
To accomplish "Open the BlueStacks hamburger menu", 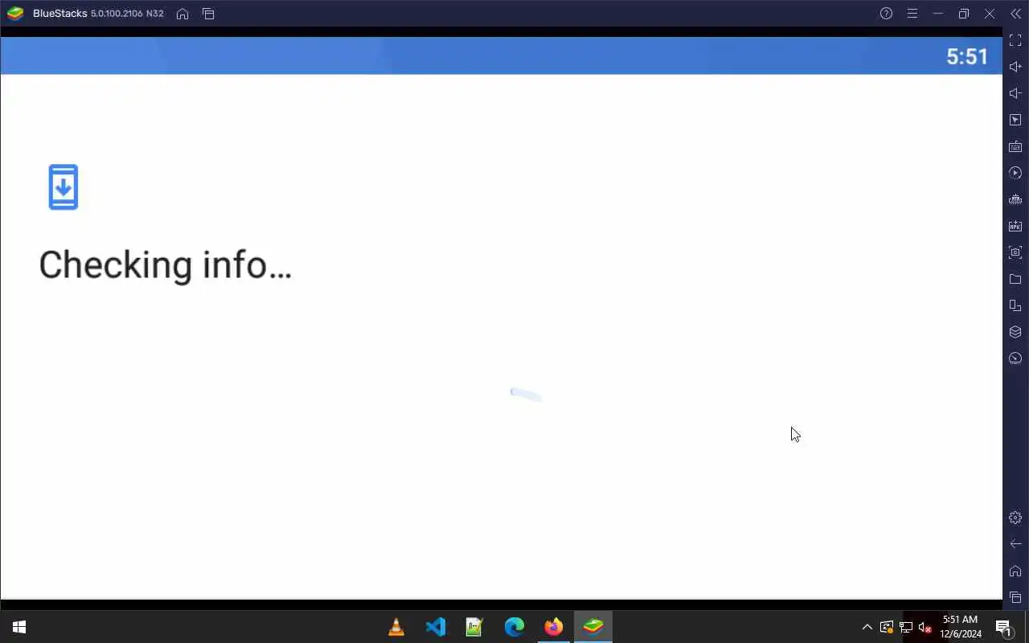I will click(x=912, y=14).
